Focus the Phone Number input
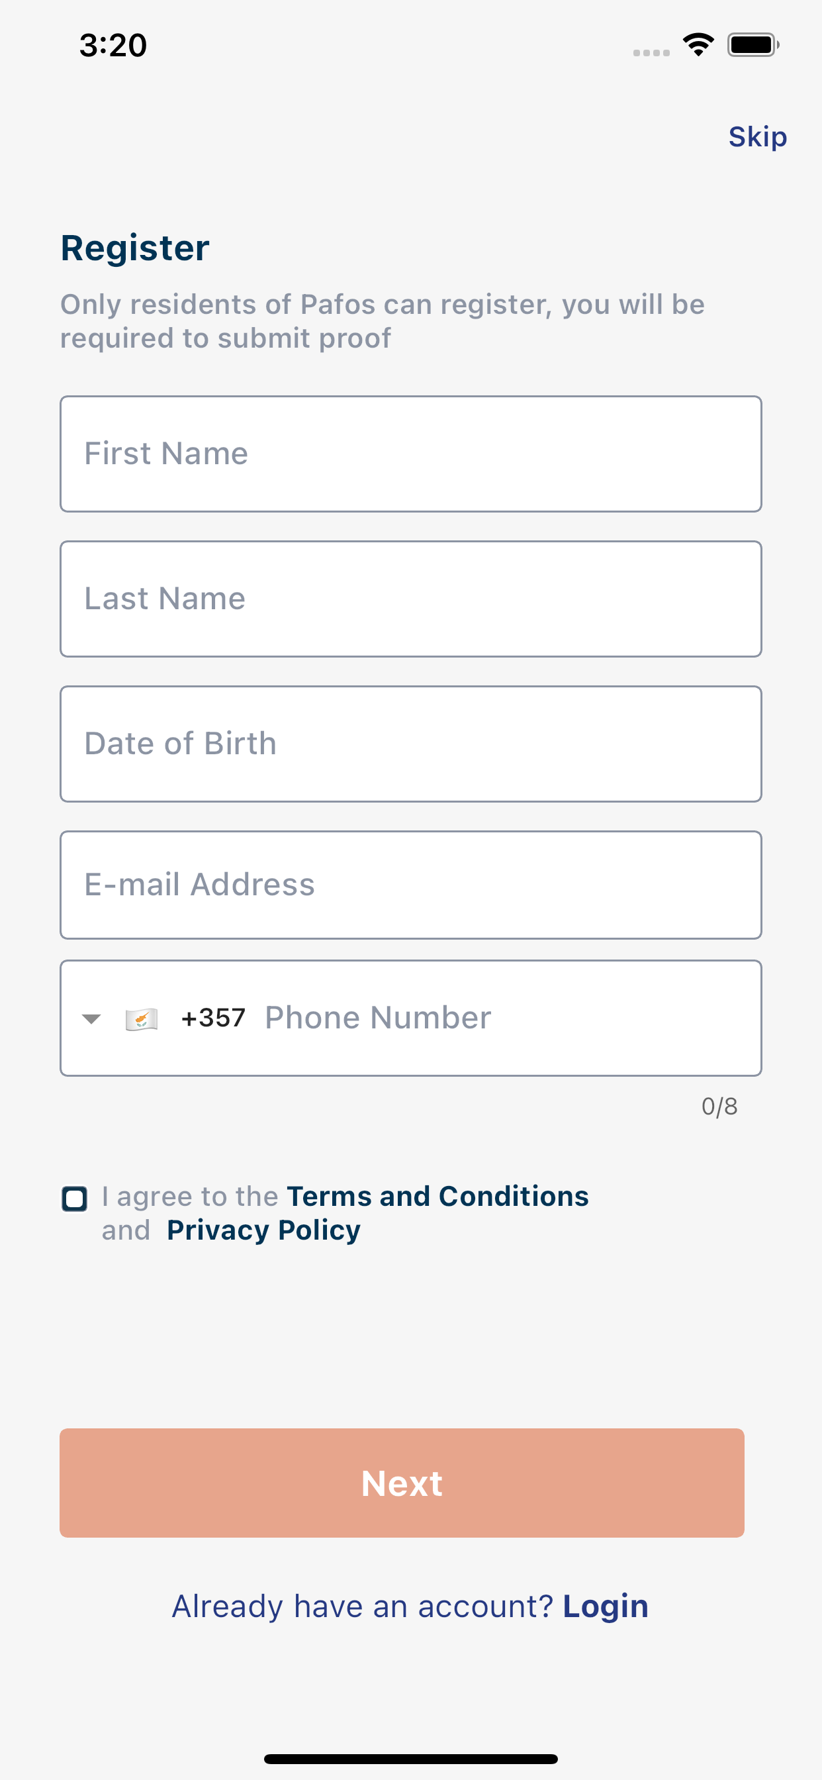Viewport: 822px width, 1780px height. coord(504,1018)
